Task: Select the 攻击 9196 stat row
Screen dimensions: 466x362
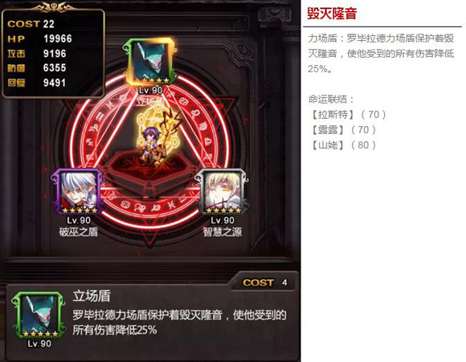Action: [x=36, y=54]
